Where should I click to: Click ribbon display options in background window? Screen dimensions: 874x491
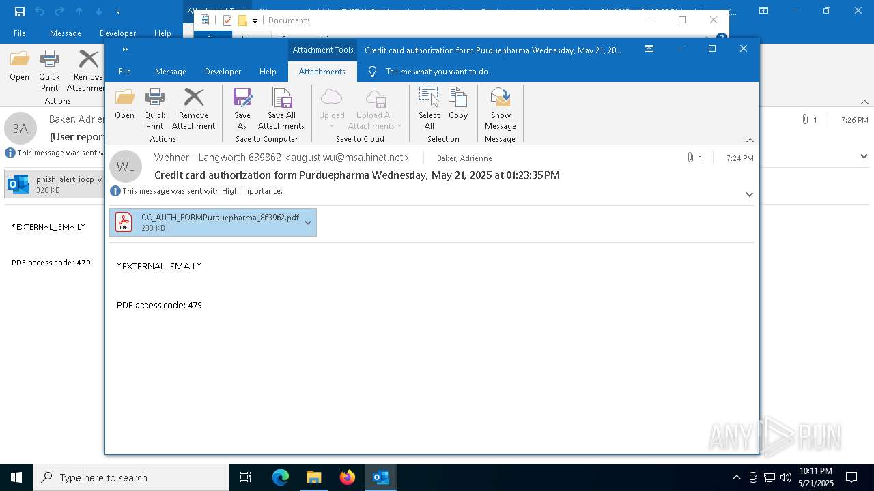pyautogui.click(x=763, y=11)
